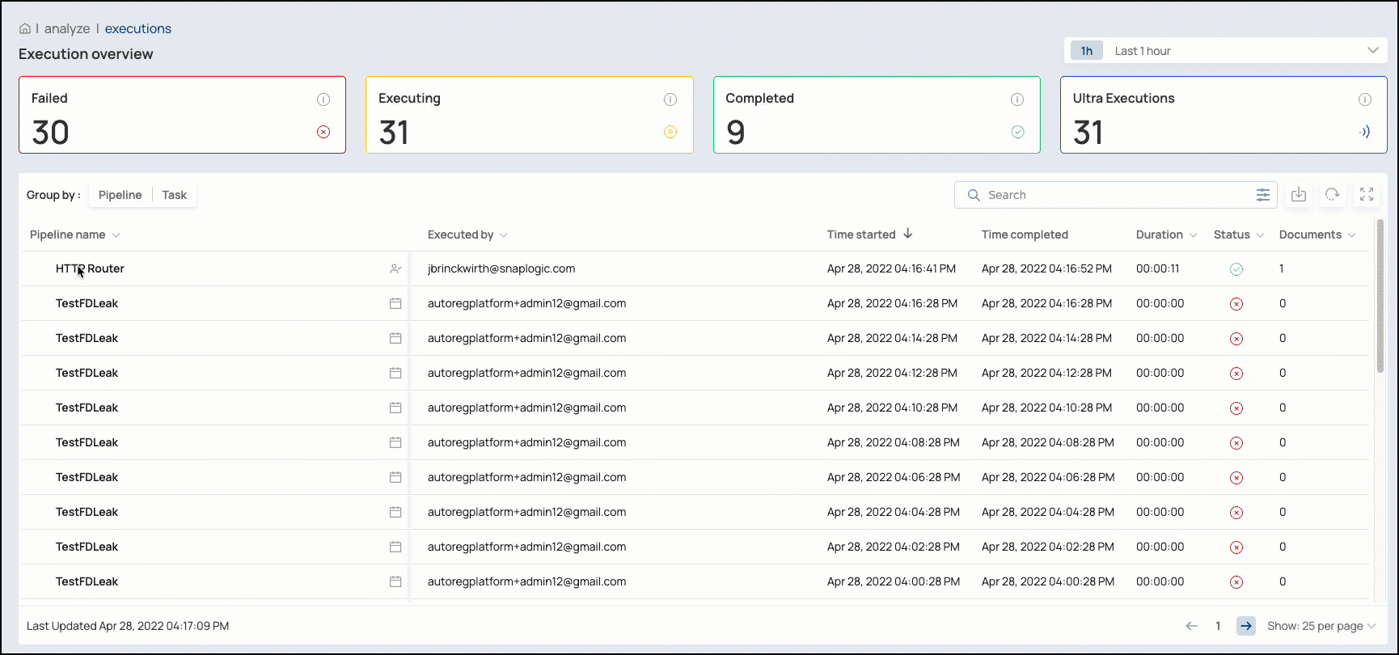
Task: Click scheduled icon on 04:14:28 PM TestFDLeak row
Action: click(395, 338)
